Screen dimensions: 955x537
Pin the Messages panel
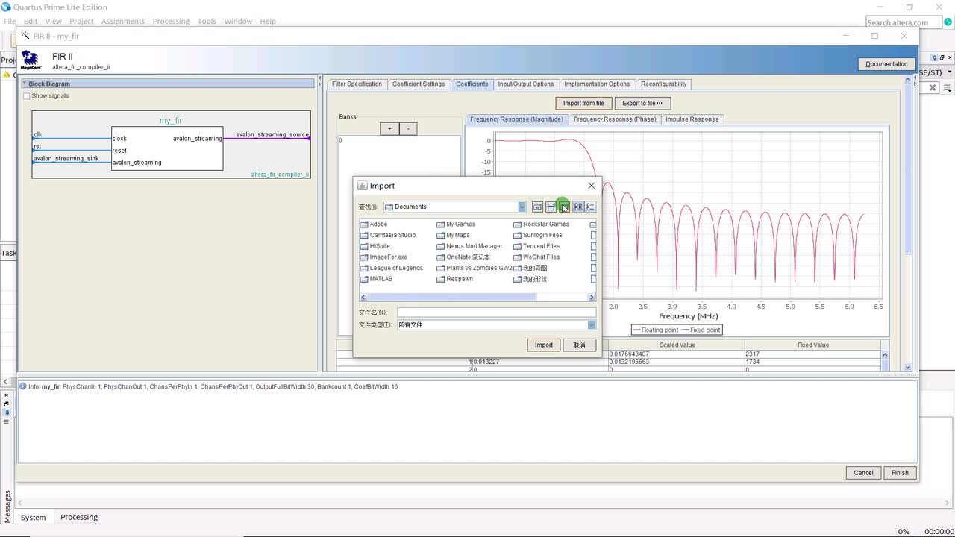click(7, 412)
